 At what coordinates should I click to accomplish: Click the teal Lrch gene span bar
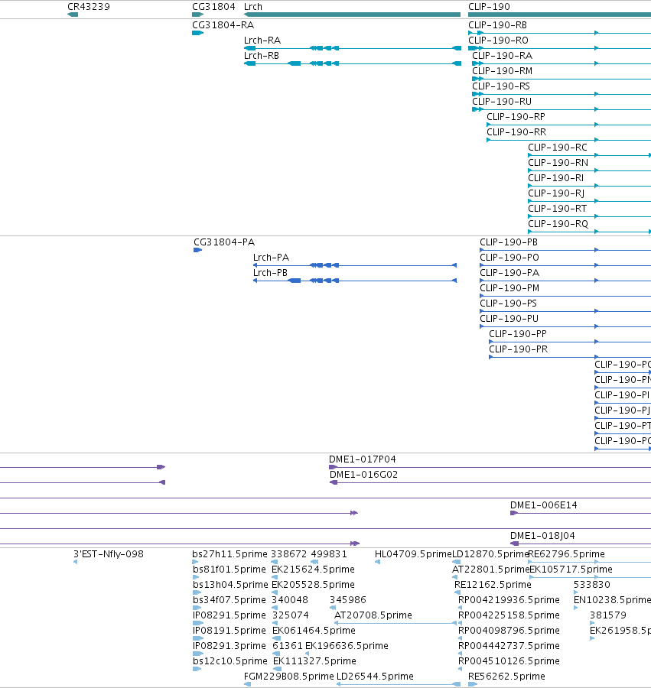(352, 15)
